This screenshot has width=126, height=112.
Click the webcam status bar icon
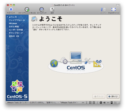pyautogui.click(x=87, y=102)
